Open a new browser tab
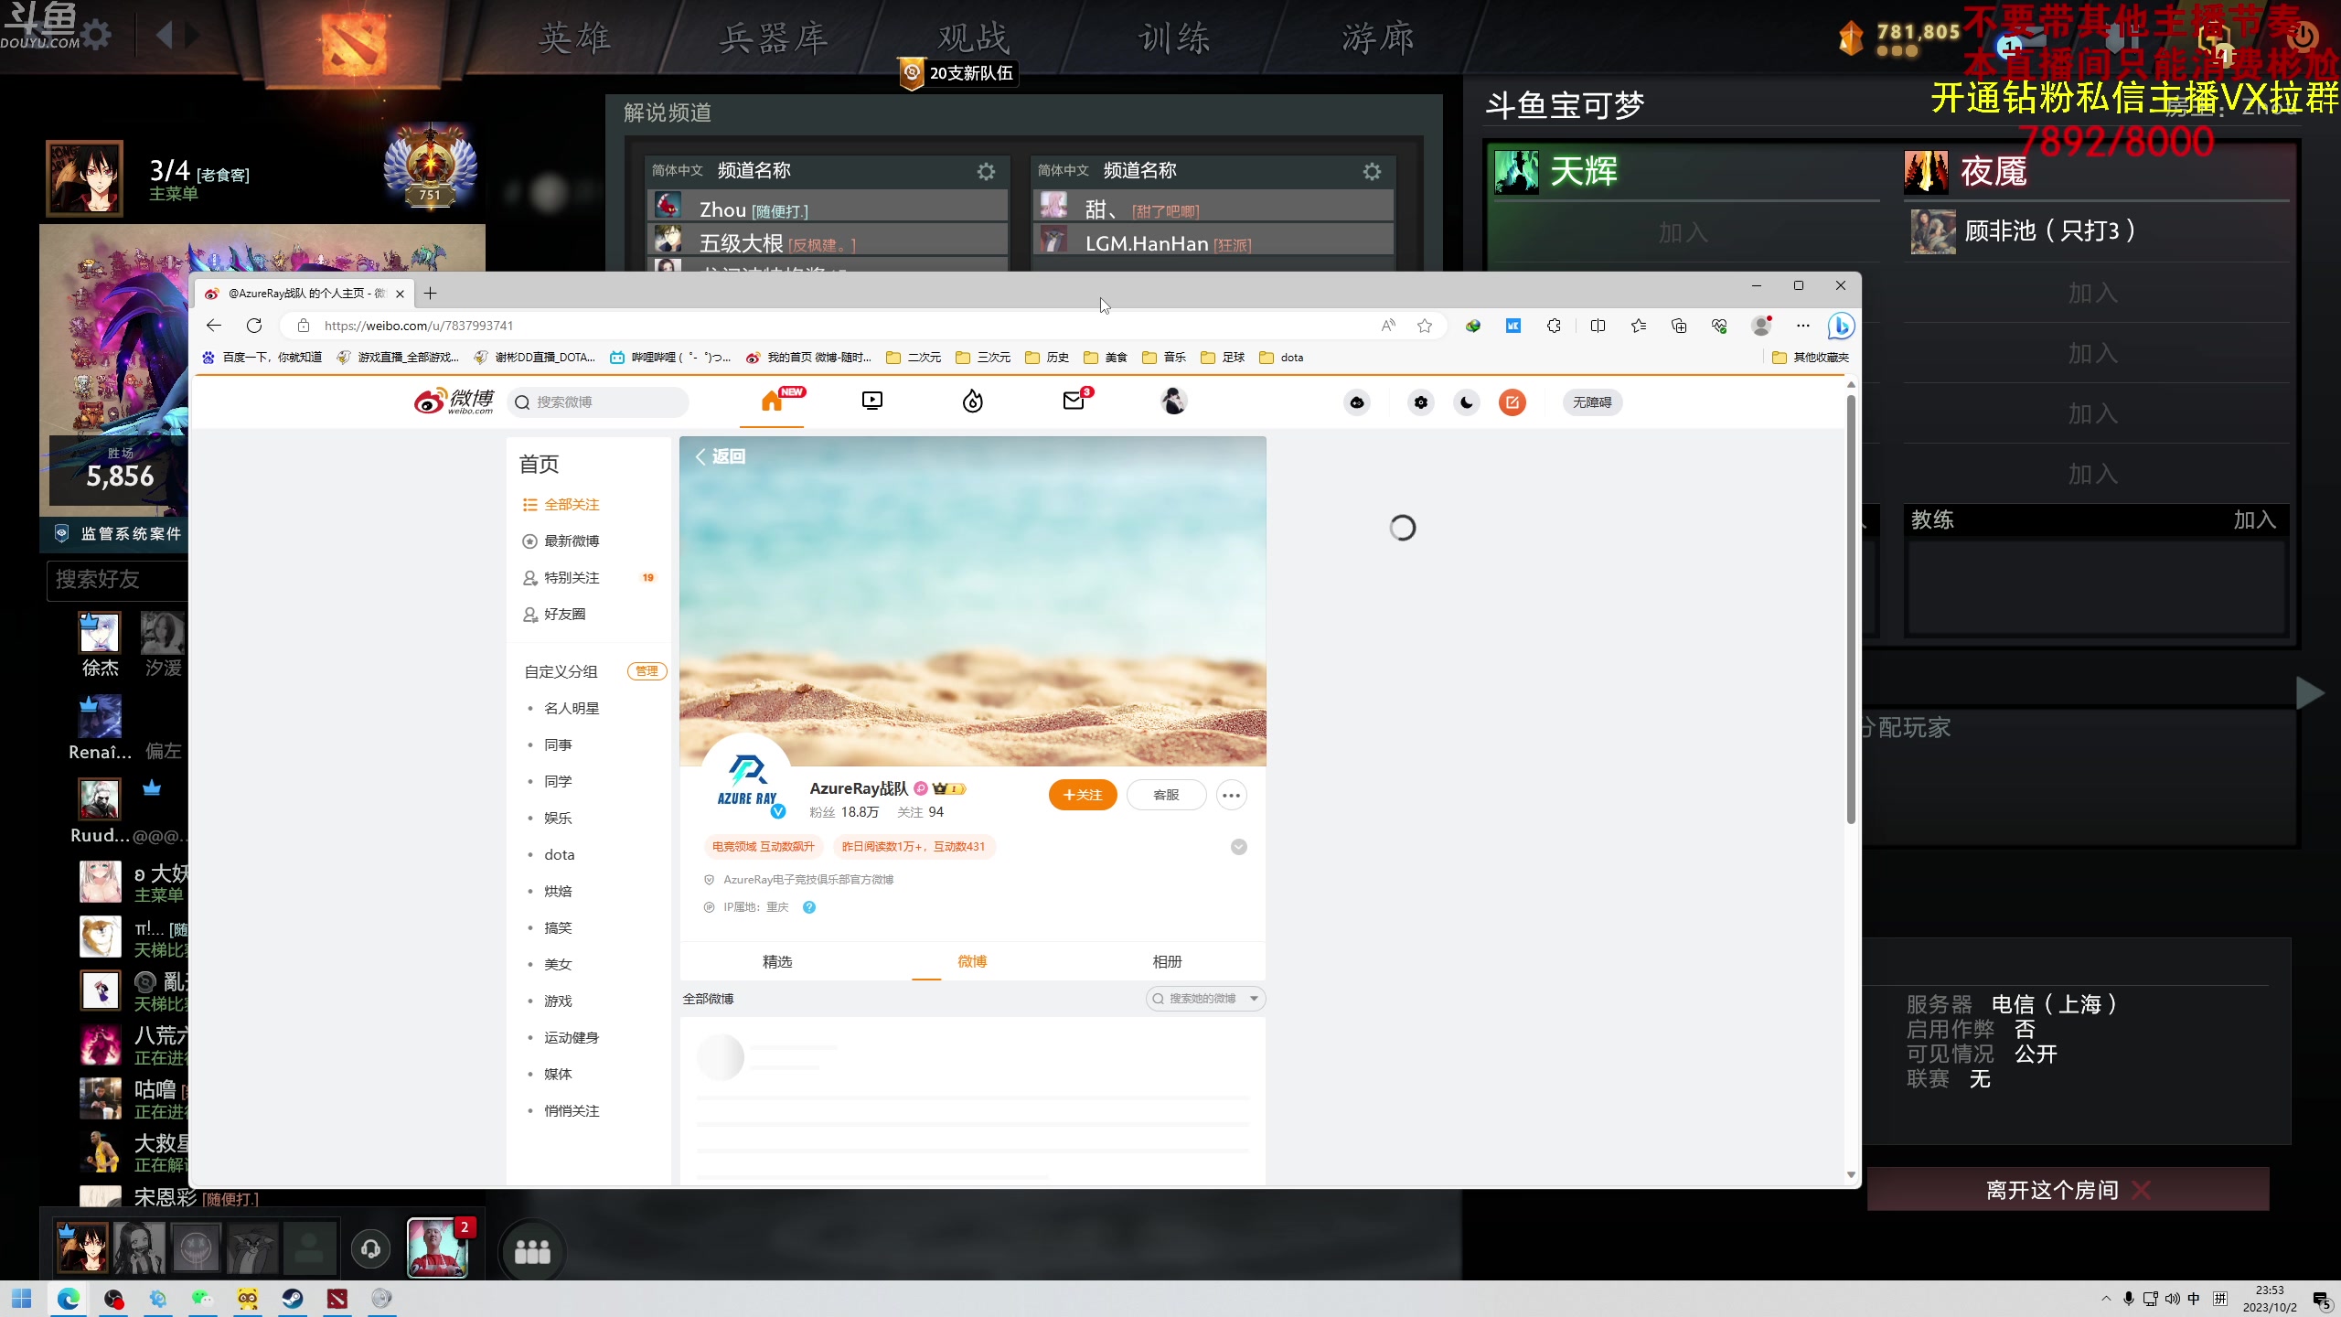This screenshot has height=1317, width=2341. [x=430, y=294]
